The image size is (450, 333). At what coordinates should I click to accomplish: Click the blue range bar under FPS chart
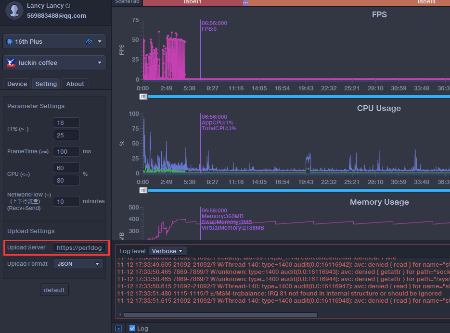pos(298,97)
